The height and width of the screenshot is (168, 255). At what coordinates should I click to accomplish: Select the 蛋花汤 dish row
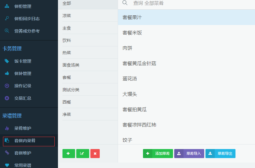[129, 79]
